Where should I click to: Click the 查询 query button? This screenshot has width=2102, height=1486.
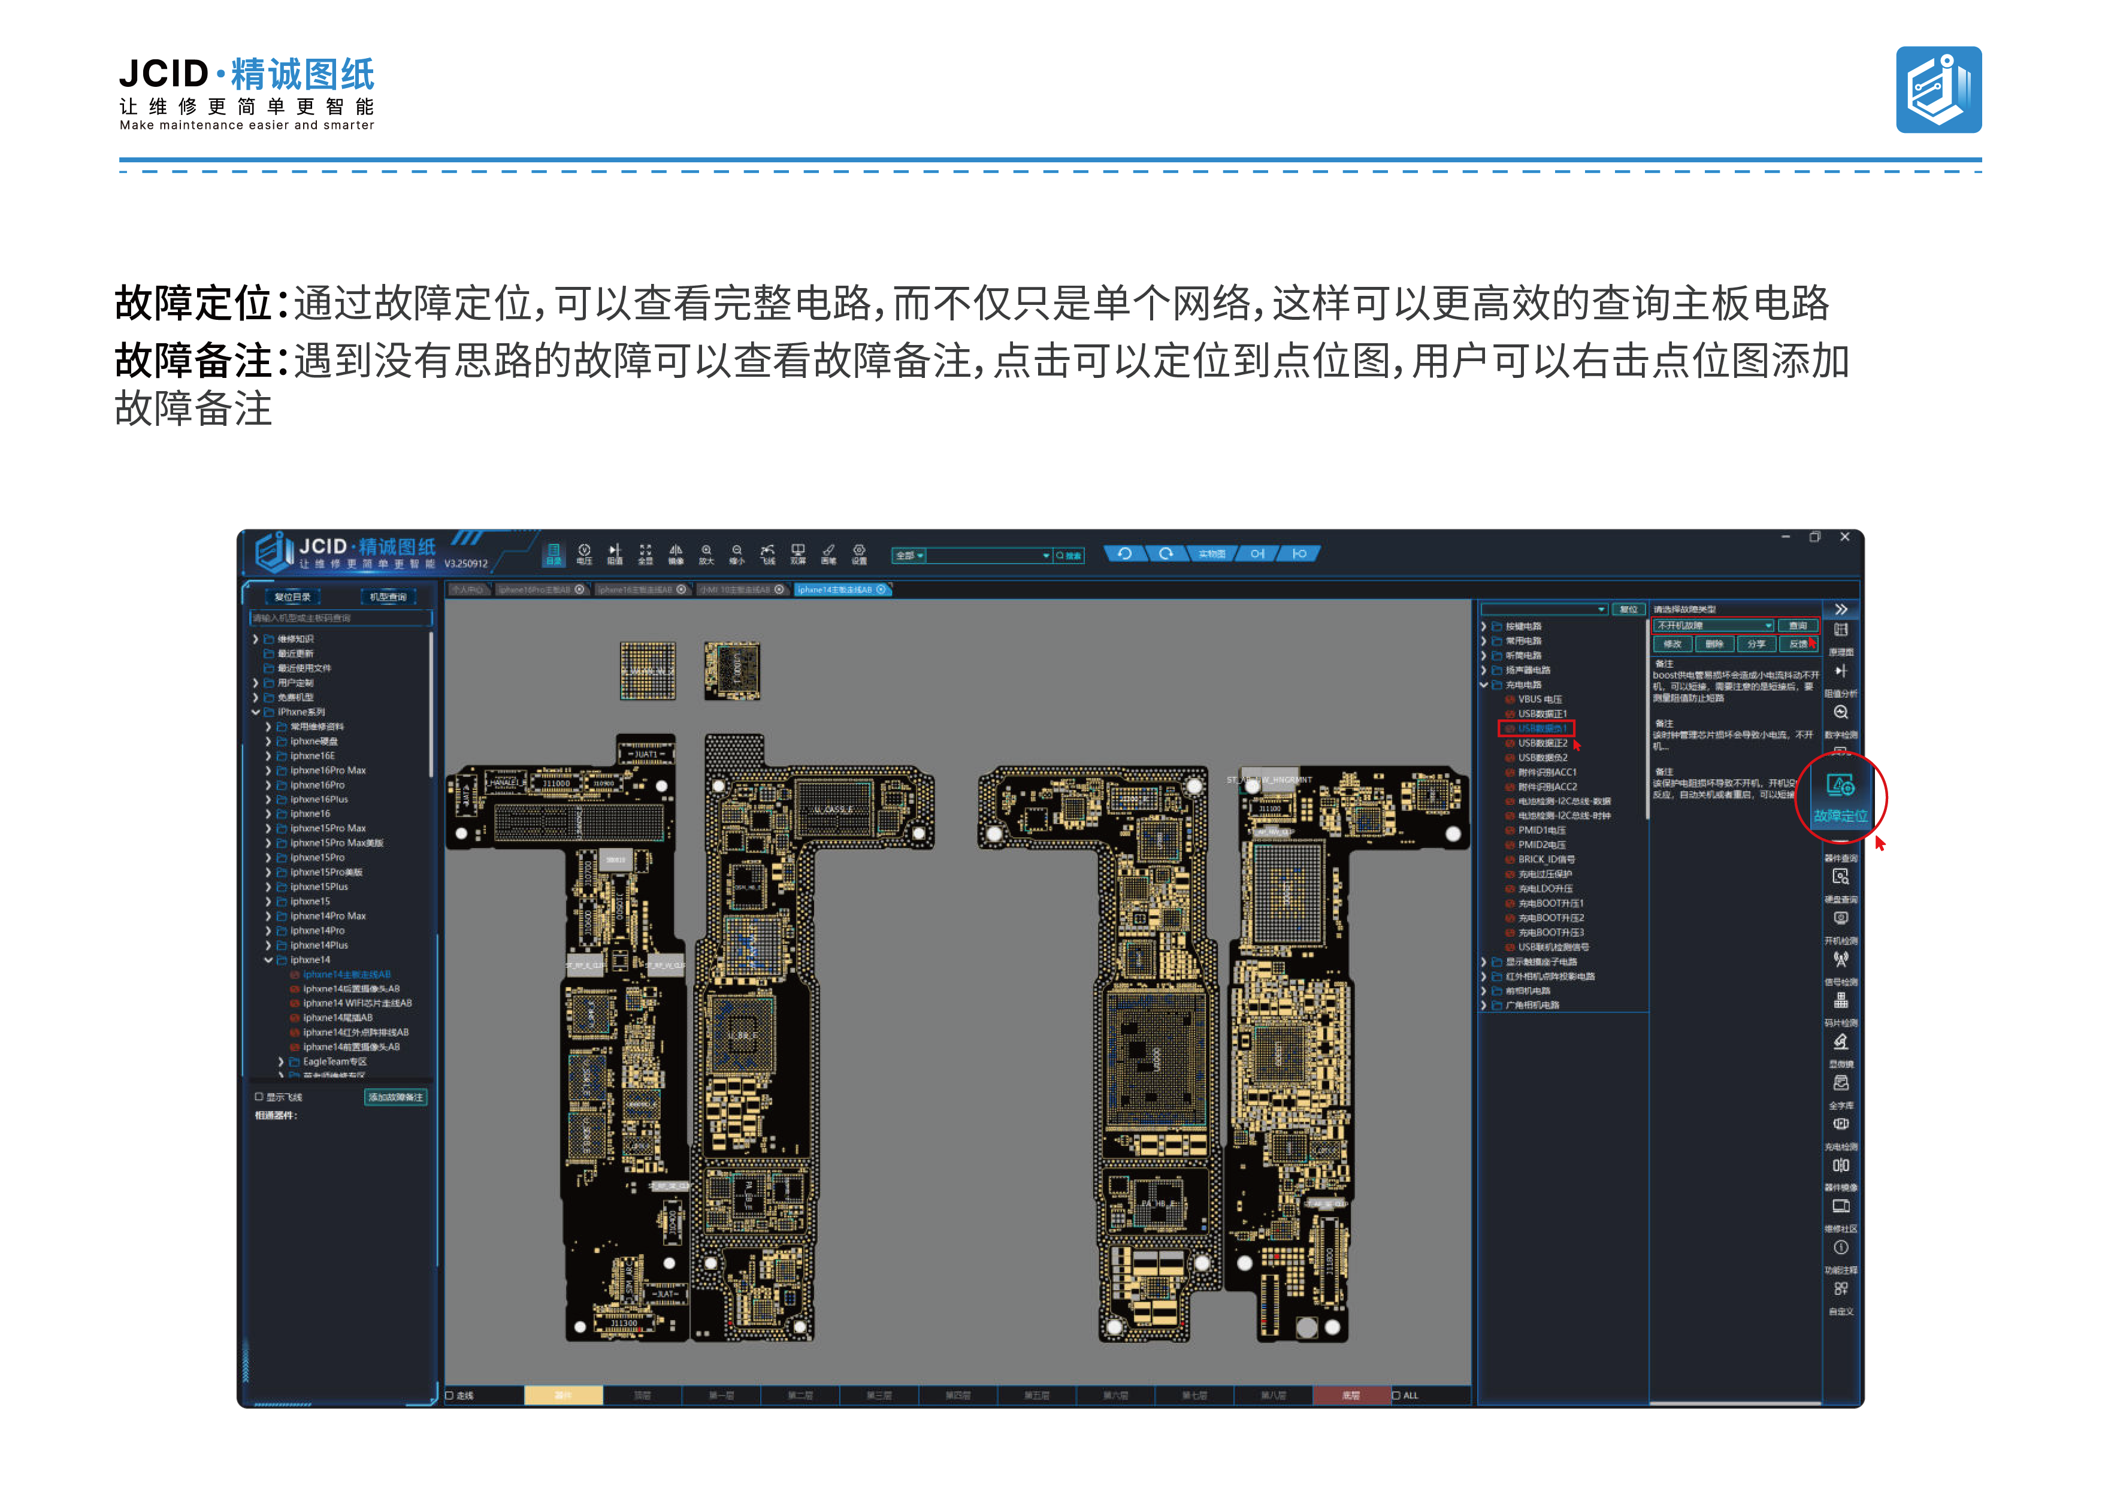pyautogui.click(x=1798, y=625)
